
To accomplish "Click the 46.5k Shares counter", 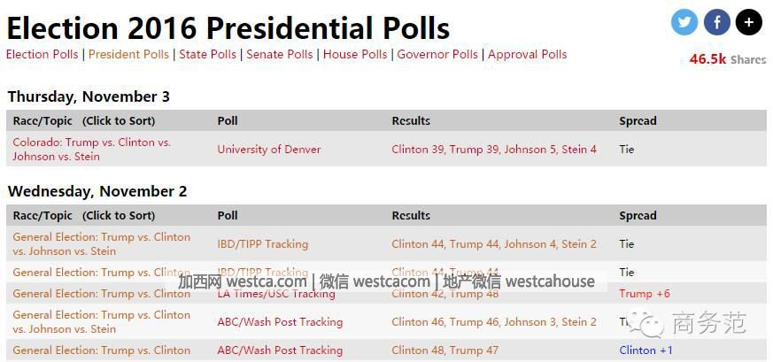I will 727,59.
